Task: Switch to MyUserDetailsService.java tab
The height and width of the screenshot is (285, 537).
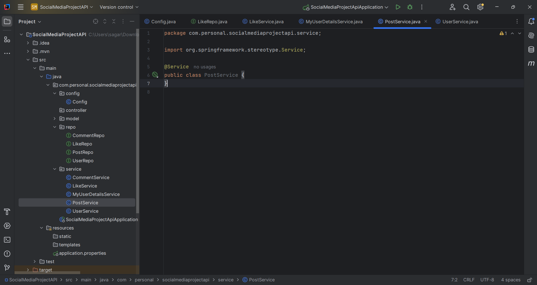Action: (331, 22)
